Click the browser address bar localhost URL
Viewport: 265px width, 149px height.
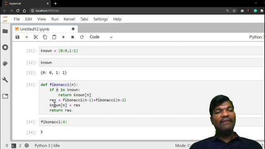point(47,11)
